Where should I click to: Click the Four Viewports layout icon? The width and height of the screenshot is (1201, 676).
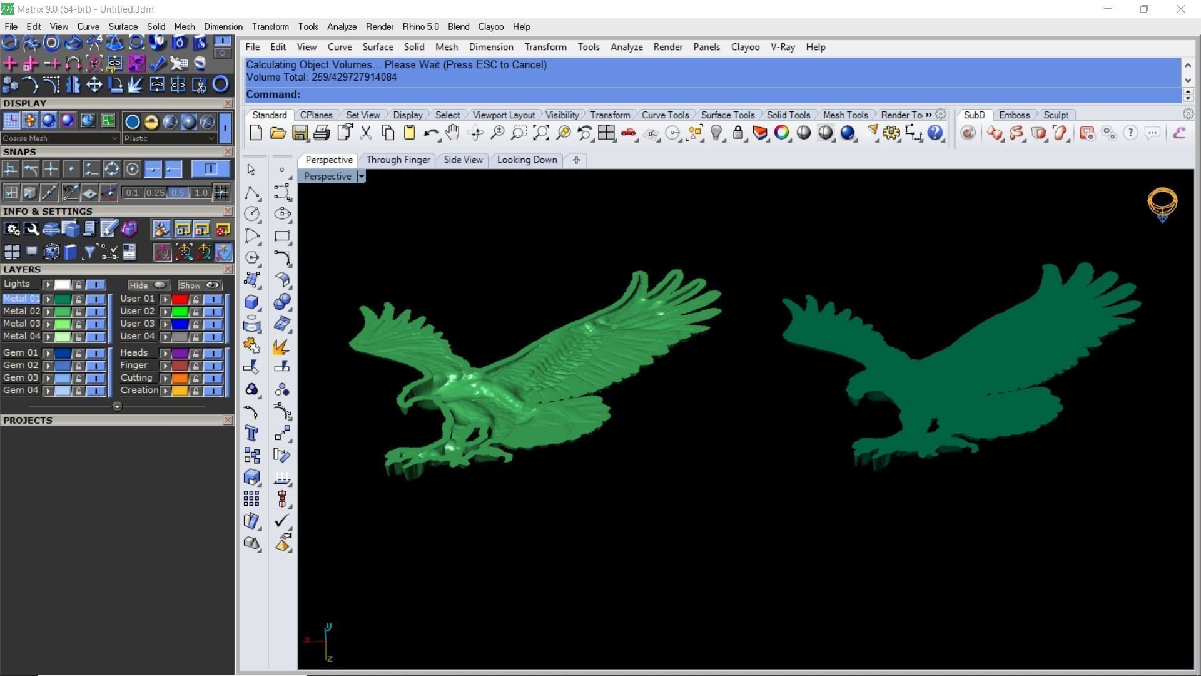[x=606, y=133]
